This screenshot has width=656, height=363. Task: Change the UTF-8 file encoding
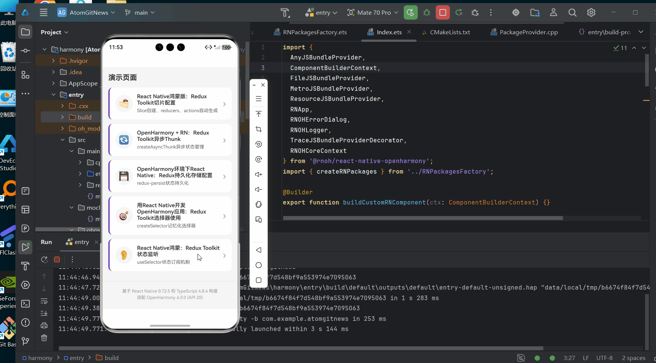pos(604,358)
